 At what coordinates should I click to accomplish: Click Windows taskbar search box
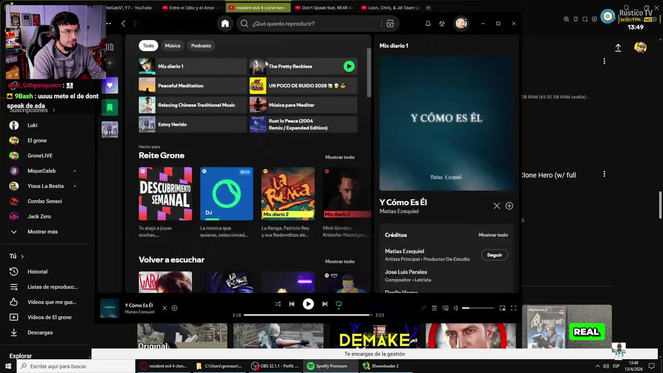(x=77, y=366)
